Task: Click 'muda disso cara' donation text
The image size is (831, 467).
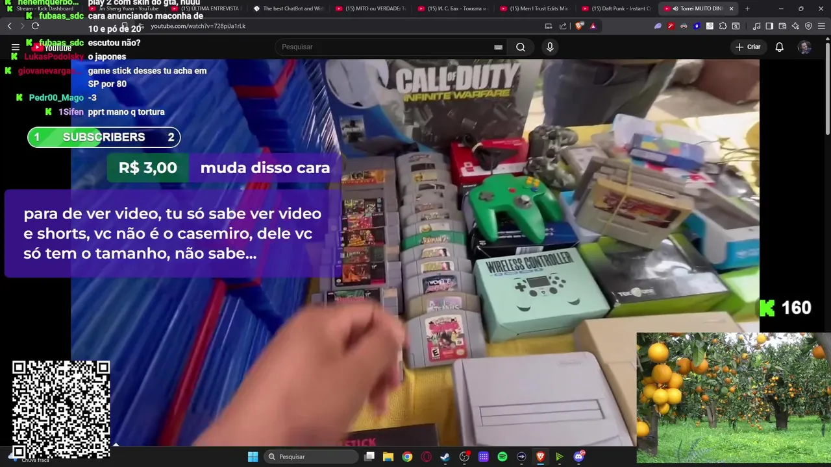Action: (x=265, y=167)
